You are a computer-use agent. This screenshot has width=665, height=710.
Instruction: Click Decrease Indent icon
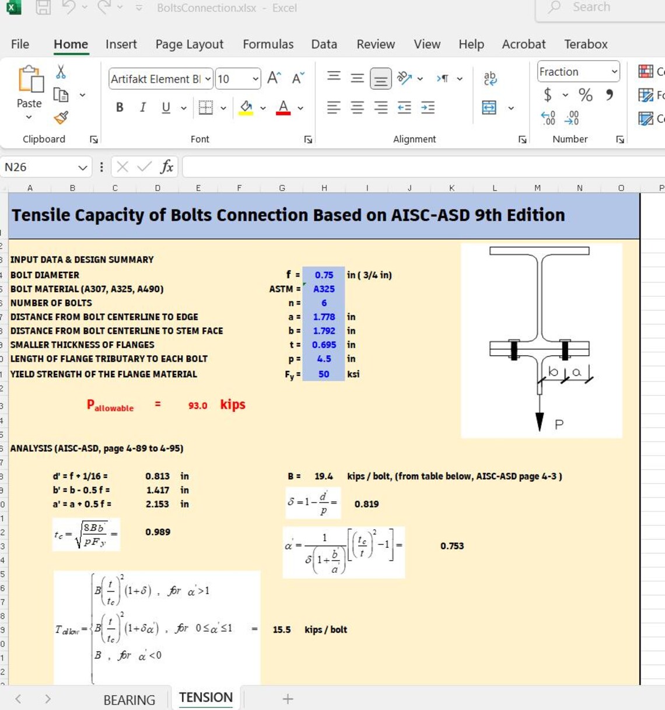pyautogui.click(x=404, y=107)
